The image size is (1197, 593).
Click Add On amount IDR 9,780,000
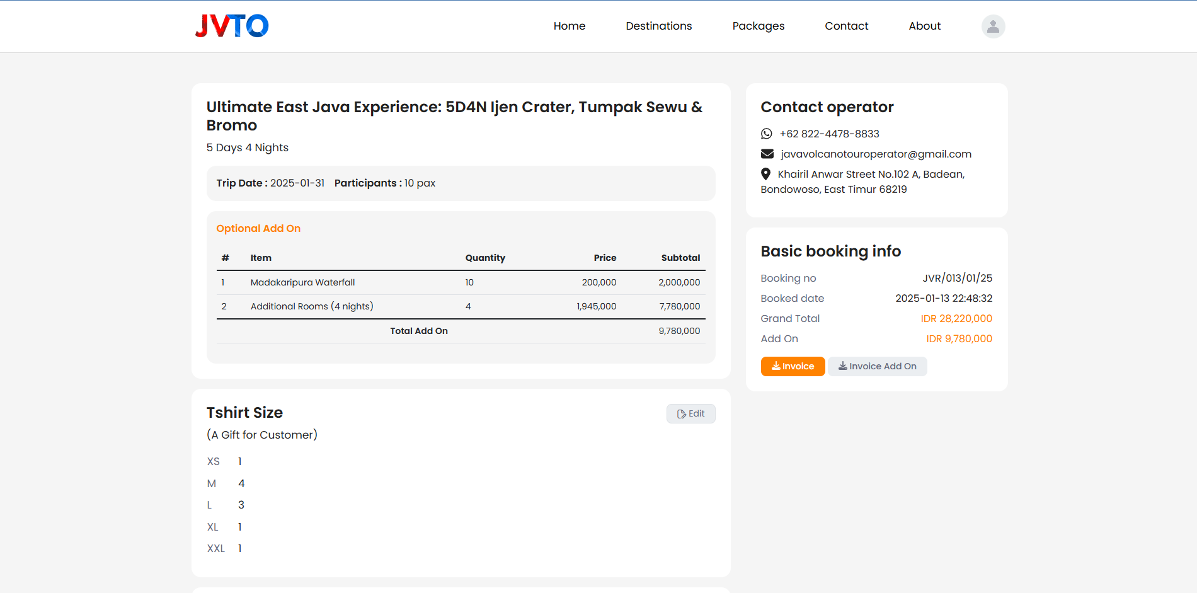(x=959, y=338)
